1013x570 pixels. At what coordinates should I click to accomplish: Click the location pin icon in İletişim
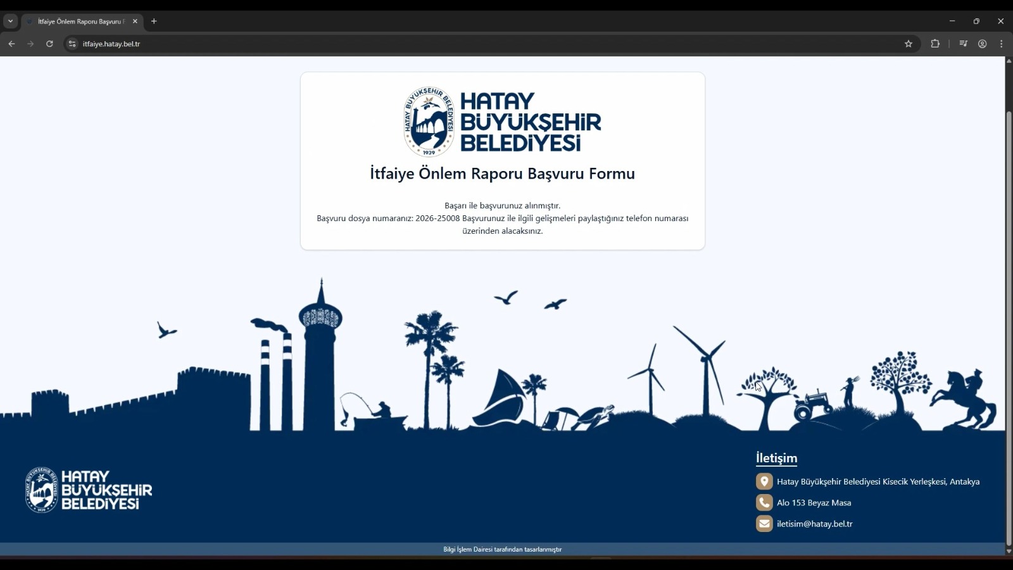[x=764, y=481]
